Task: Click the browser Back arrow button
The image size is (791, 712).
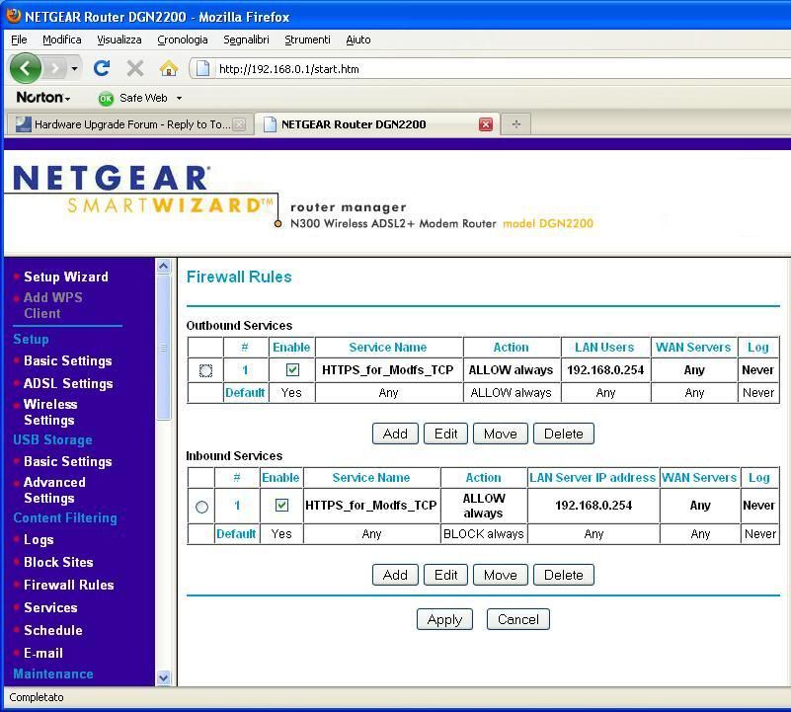Action: click(26, 68)
